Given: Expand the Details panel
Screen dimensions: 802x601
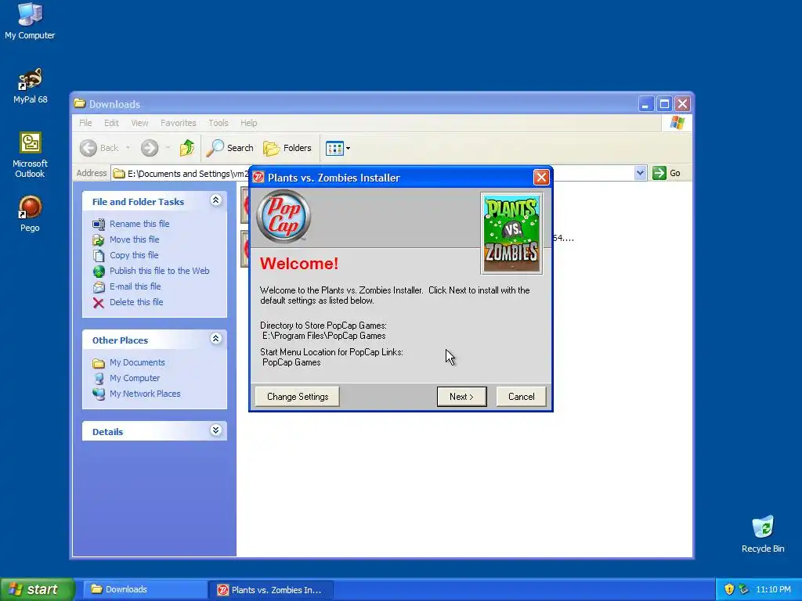Looking at the screenshot, I should tap(216, 430).
